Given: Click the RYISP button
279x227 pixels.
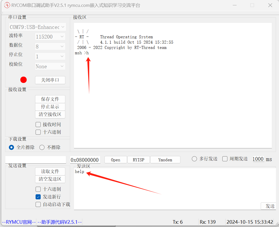Looking at the screenshot, I should pos(138,160).
